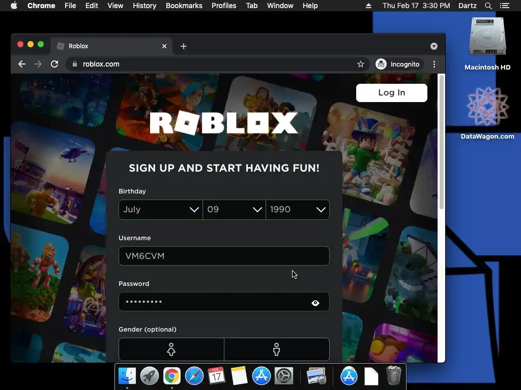Image resolution: width=521 pixels, height=390 pixels.
Task: Open Calendar from the Dock
Action: 216,376
